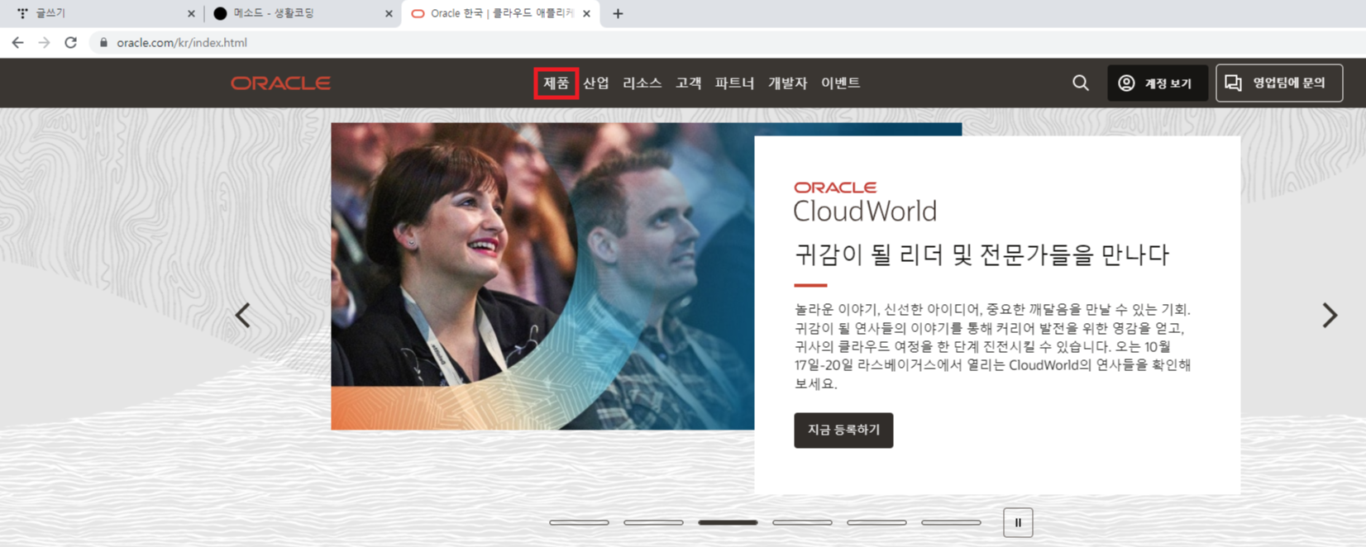Viewport: 1366px width, 547px height.
Task: Click the 지금 등록하기 button
Action: tap(843, 430)
